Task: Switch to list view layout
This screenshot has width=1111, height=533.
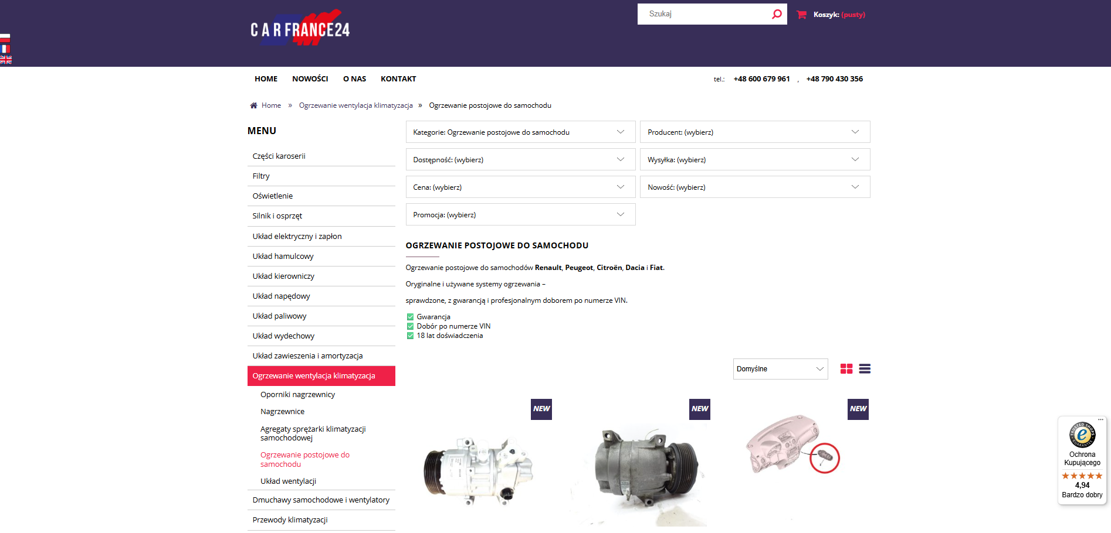Action: click(865, 369)
